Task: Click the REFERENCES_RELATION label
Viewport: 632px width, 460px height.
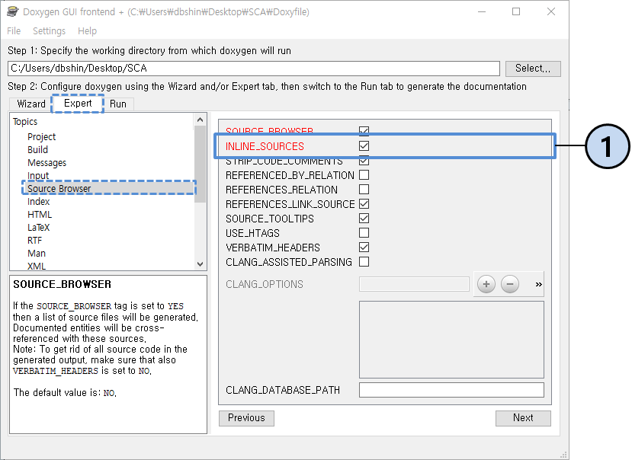Action: [x=281, y=190]
